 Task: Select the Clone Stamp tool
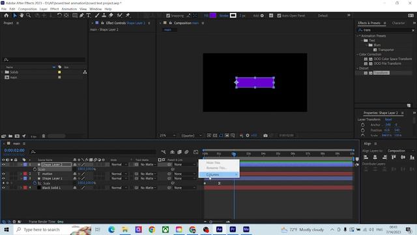pos(104,16)
